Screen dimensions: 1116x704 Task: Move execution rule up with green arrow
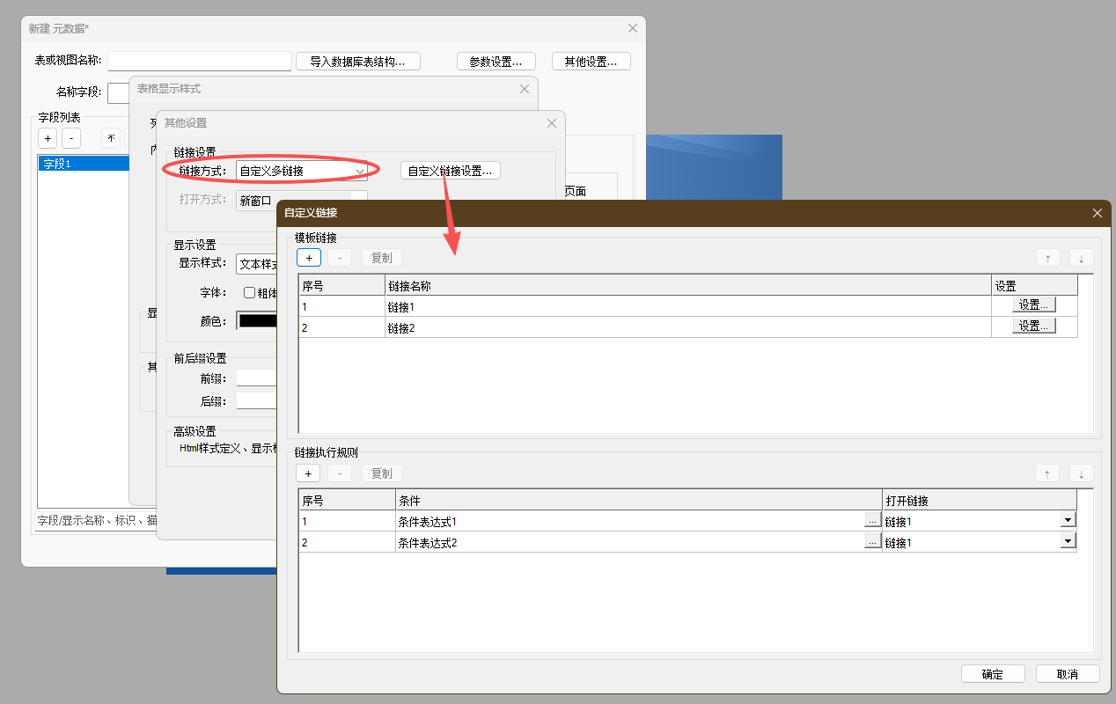coord(1047,473)
